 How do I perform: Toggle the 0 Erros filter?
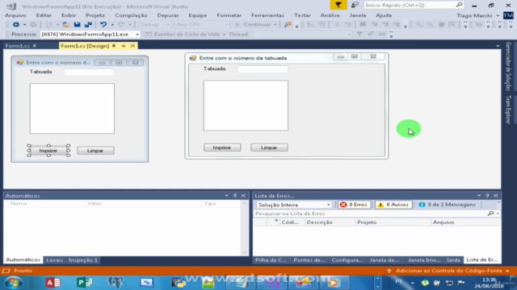(x=354, y=205)
